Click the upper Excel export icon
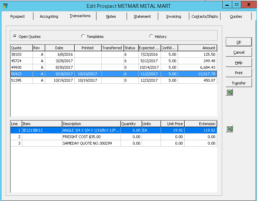The image size is (273, 201). pyautogui.click(x=229, y=92)
